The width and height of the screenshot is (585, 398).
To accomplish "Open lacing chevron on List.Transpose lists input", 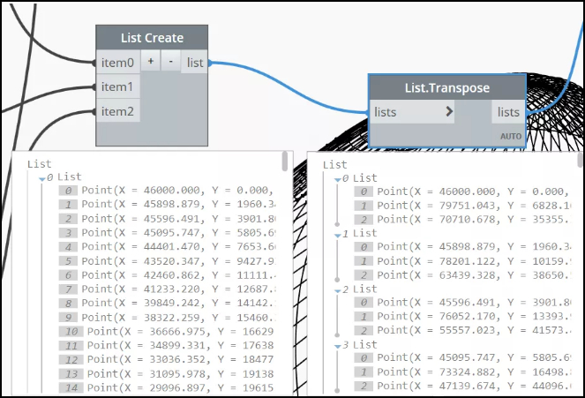I will (x=449, y=111).
